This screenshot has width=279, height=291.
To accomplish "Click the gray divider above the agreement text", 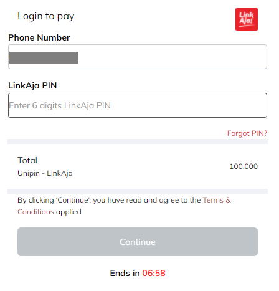I will [138, 191].
